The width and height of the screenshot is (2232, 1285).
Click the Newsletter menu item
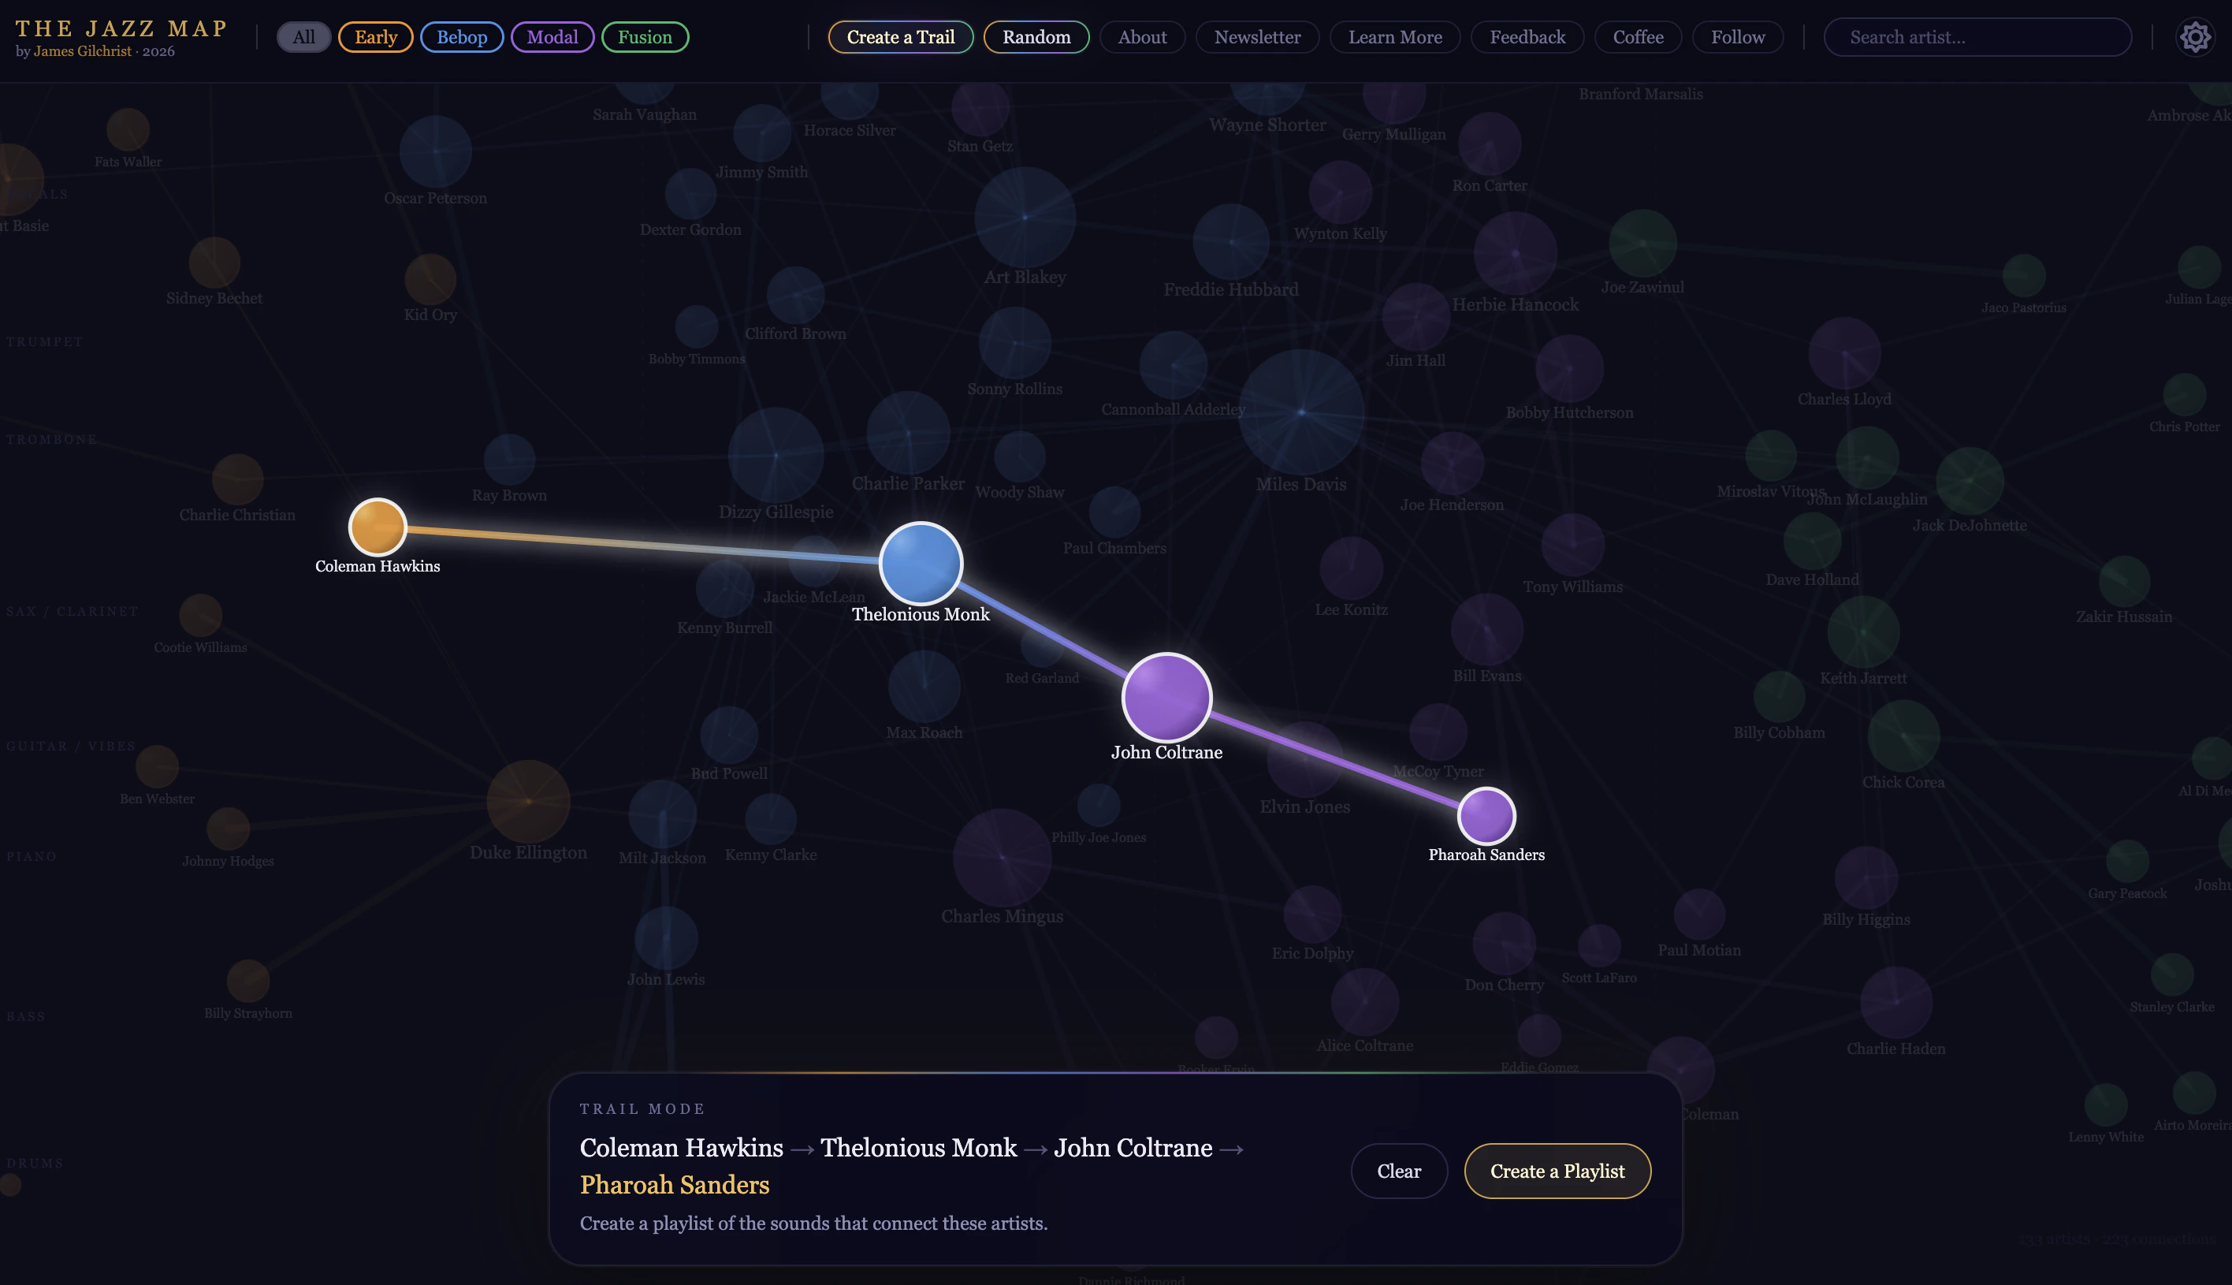[x=1256, y=37]
